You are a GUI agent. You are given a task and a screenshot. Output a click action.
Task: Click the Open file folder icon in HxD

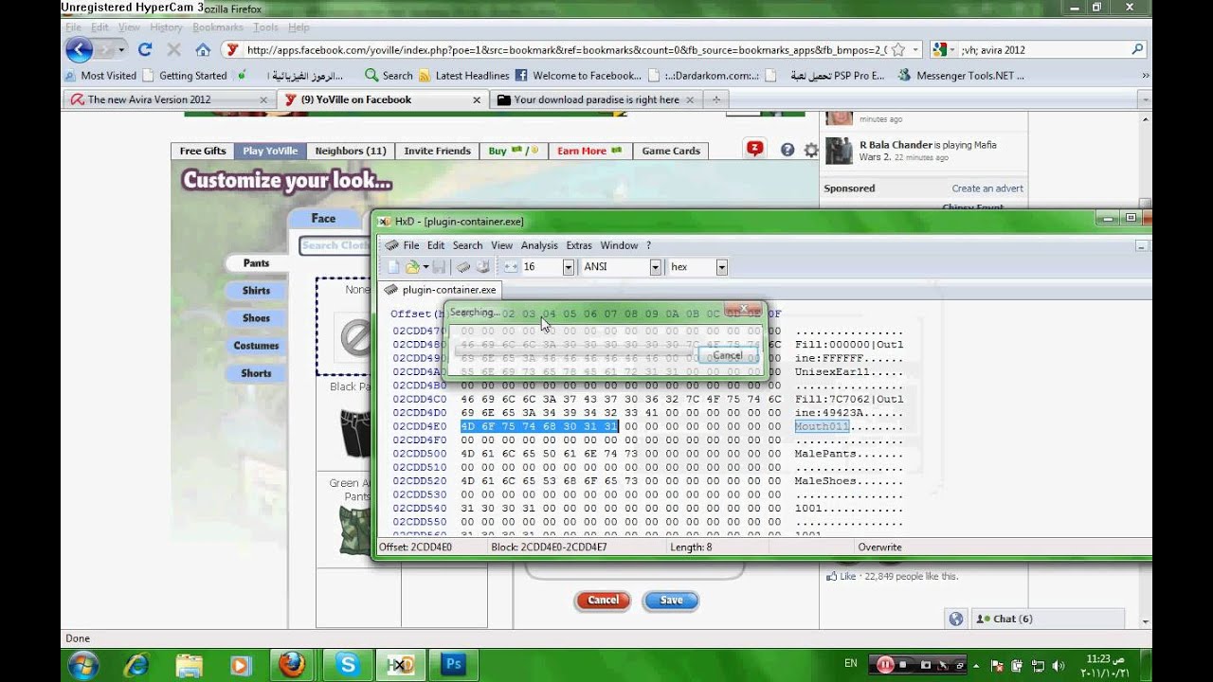412,267
